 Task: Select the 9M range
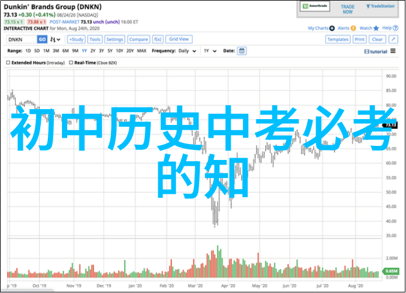point(75,51)
